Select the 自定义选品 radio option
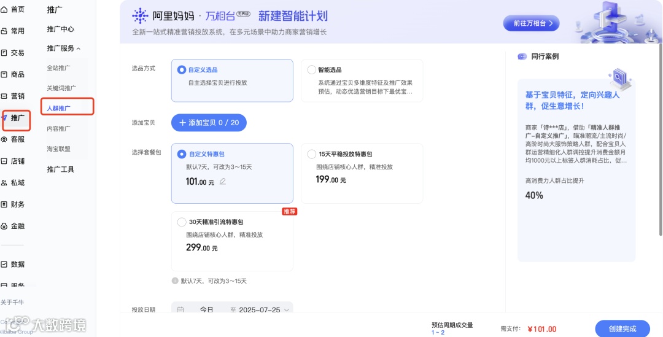Image resolution: width=663 pixels, height=337 pixels. [x=182, y=70]
